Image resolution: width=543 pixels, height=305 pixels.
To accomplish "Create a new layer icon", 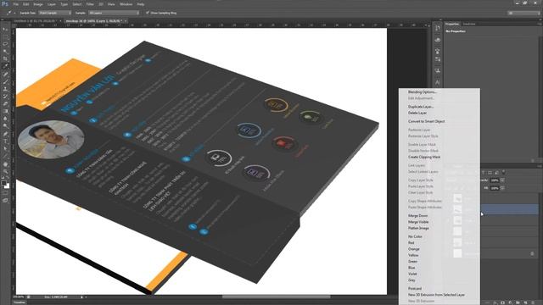I will pos(526,302).
